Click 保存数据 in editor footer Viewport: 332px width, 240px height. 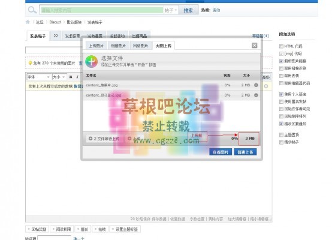(159, 219)
